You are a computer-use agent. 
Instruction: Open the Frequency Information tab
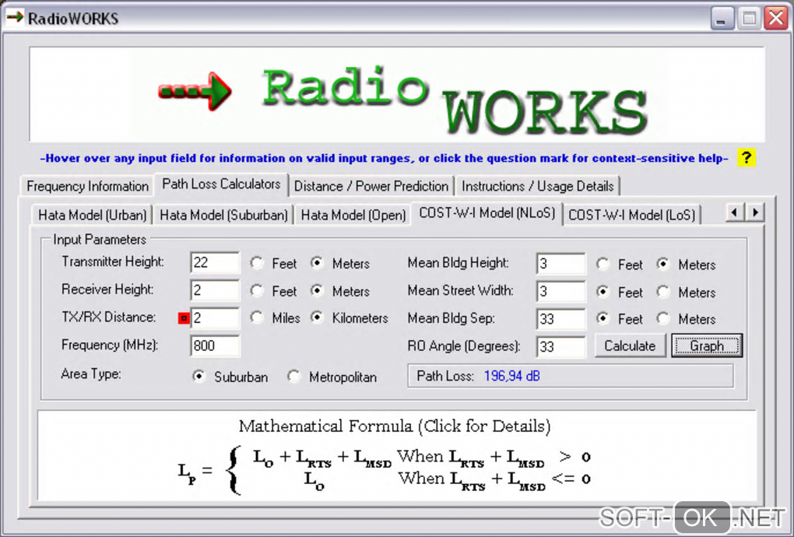point(87,186)
